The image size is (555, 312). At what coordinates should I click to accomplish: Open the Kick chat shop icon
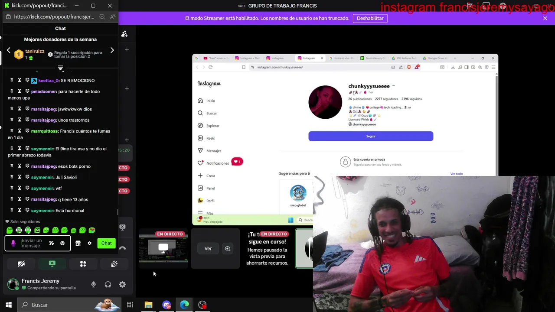[x=78, y=244]
